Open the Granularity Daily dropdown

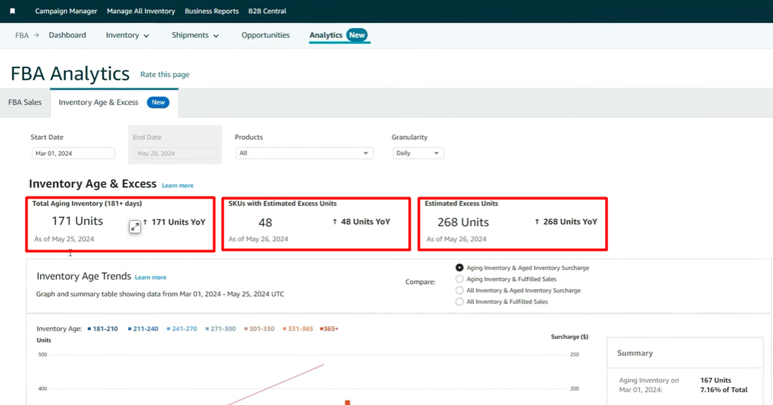click(418, 154)
